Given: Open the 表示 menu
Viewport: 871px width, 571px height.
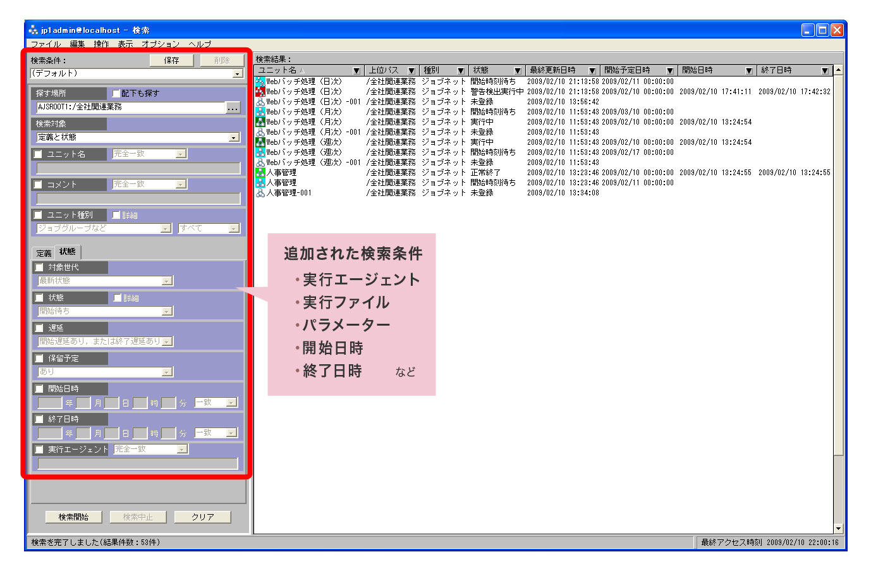Looking at the screenshot, I should coord(125,44).
